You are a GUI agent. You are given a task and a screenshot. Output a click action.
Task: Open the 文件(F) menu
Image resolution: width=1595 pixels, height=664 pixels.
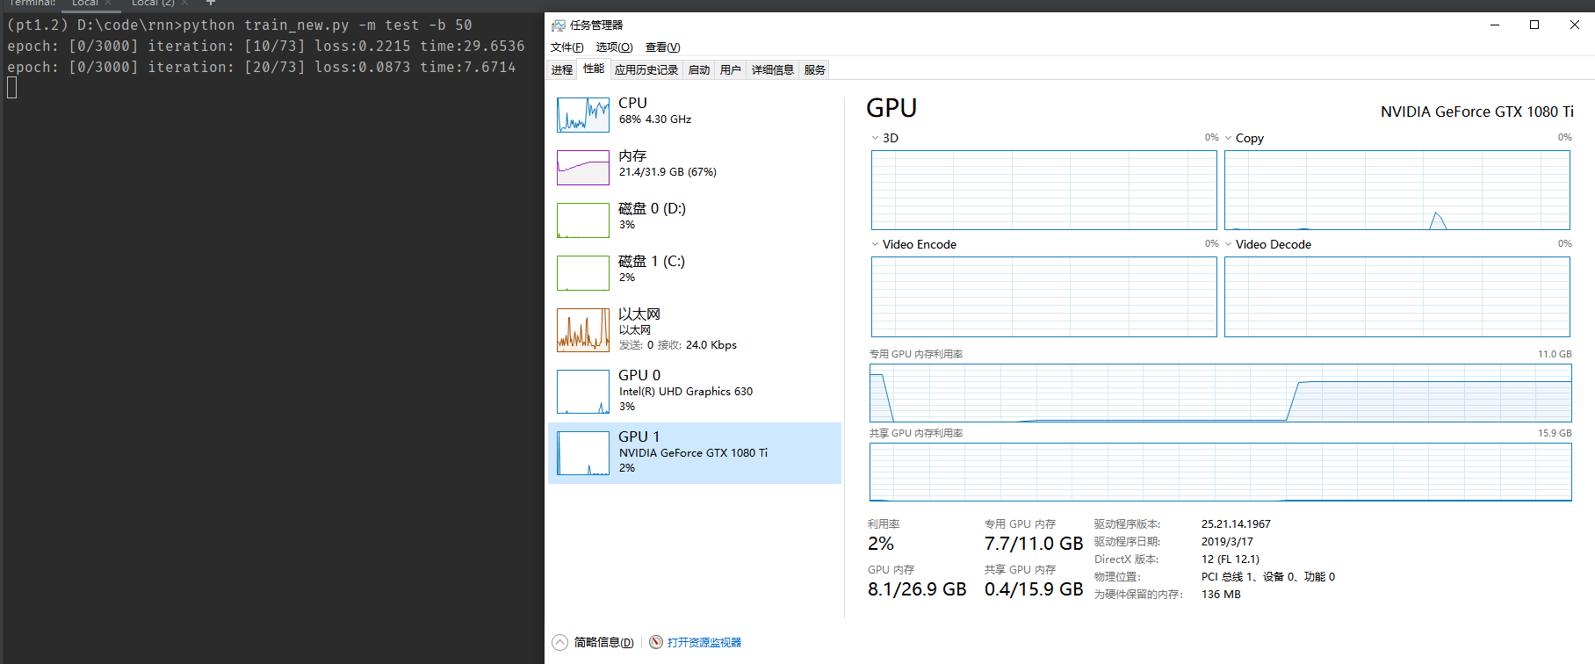(567, 47)
